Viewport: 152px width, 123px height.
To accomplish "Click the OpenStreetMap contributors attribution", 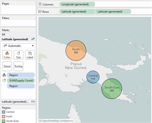I will (56, 121).
